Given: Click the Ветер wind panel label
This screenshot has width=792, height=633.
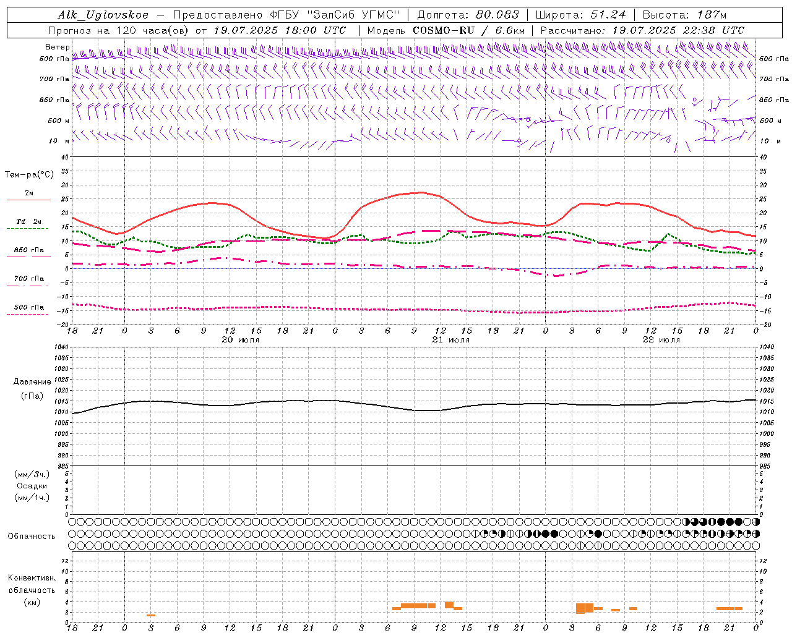Looking at the screenshot, I should pyautogui.click(x=58, y=47).
